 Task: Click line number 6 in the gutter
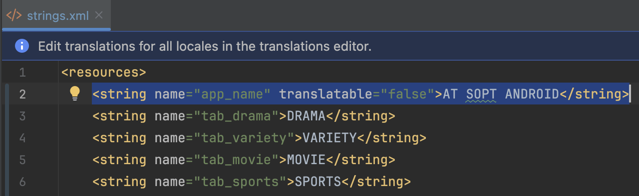click(x=22, y=182)
